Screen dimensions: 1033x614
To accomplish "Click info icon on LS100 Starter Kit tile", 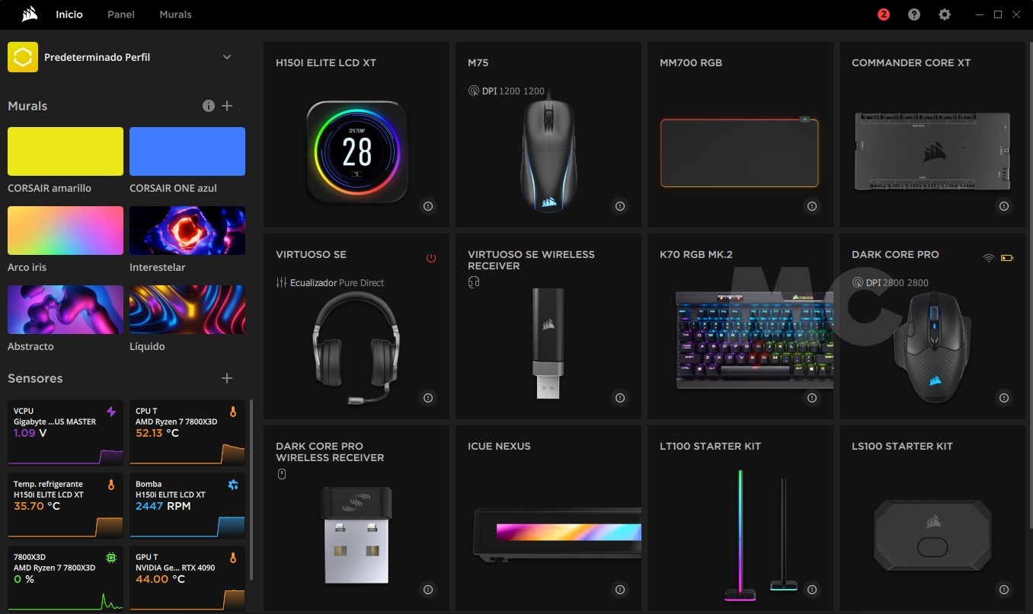I will coord(1003,590).
